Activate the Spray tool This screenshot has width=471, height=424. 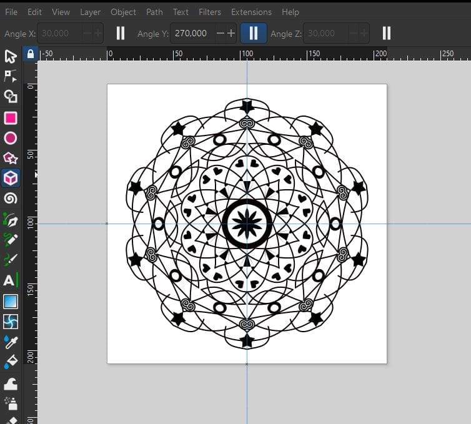tap(11, 403)
